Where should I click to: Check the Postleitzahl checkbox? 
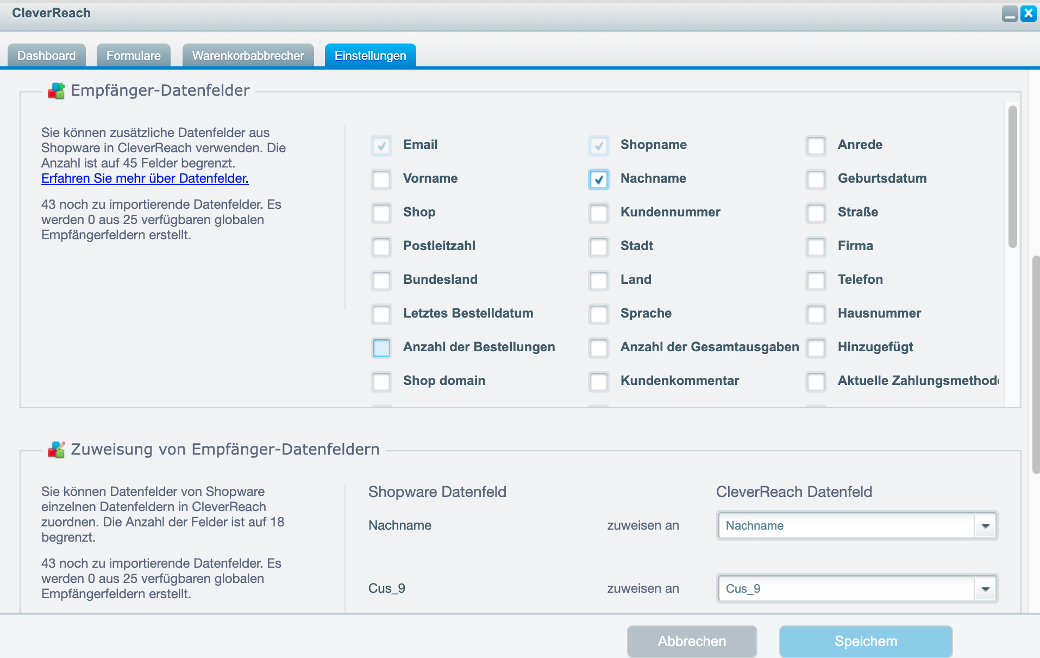[x=381, y=246]
